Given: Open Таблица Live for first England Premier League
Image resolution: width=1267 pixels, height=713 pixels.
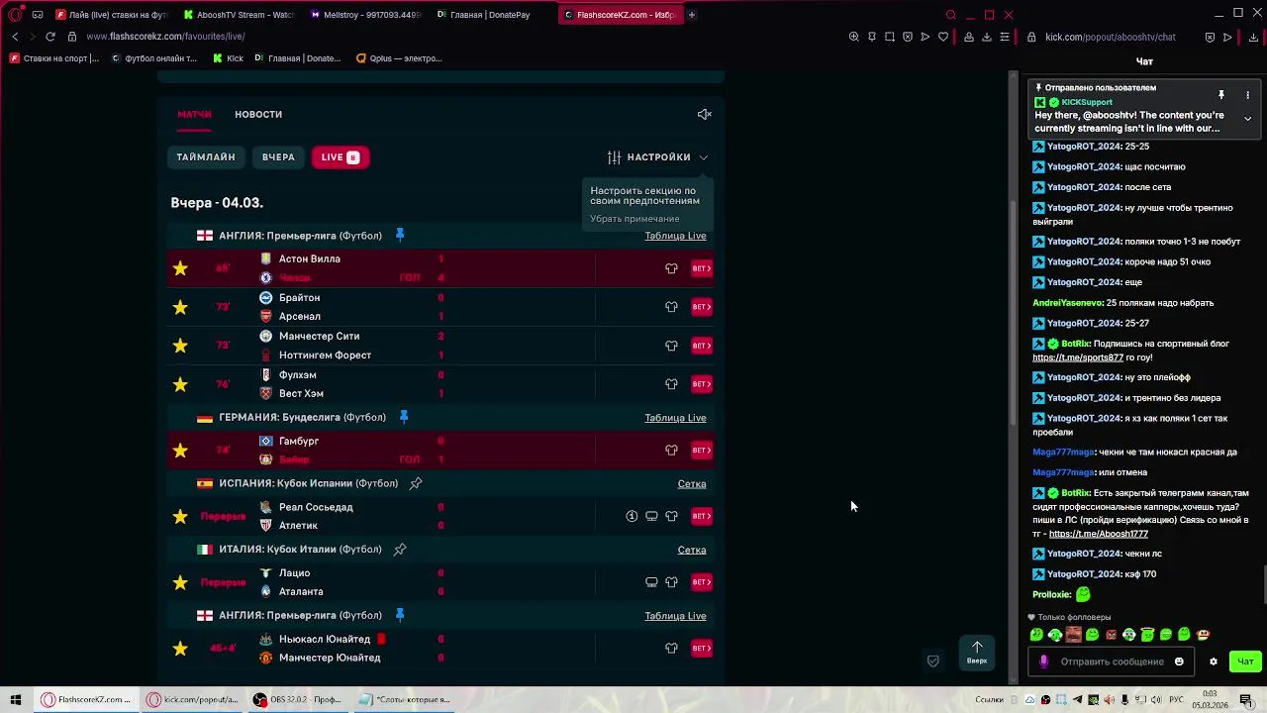Looking at the screenshot, I should coord(675,236).
